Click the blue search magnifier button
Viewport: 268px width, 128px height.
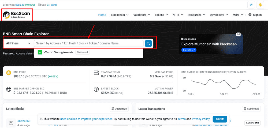point(148,43)
